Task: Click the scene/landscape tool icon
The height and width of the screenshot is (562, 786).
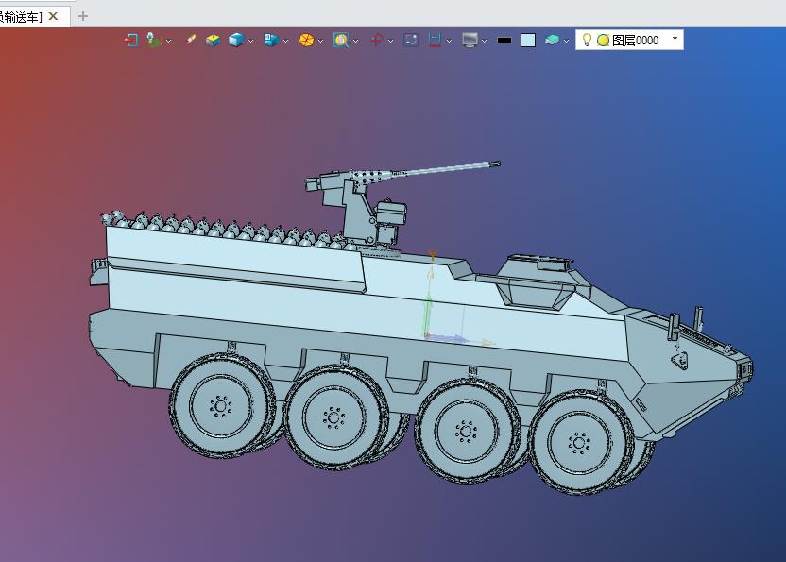Action: click(154, 40)
